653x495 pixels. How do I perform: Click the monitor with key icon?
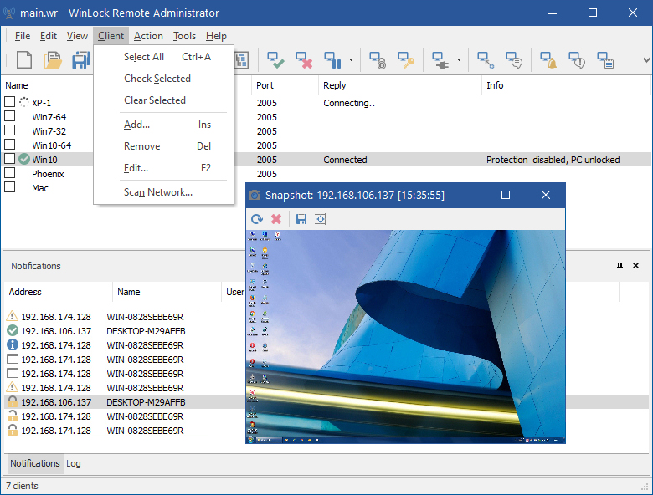pos(405,60)
